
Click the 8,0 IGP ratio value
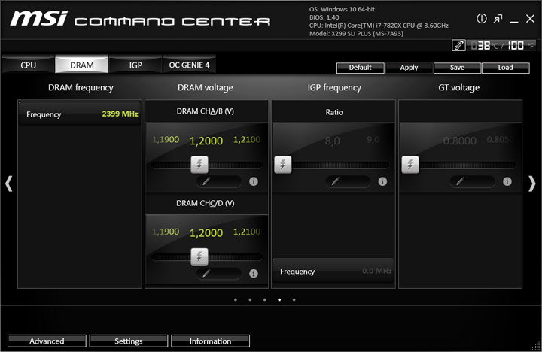(332, 141)
